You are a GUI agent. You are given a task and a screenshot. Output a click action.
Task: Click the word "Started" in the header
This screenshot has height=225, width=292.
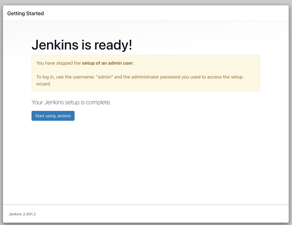click(x=35, y=14)
